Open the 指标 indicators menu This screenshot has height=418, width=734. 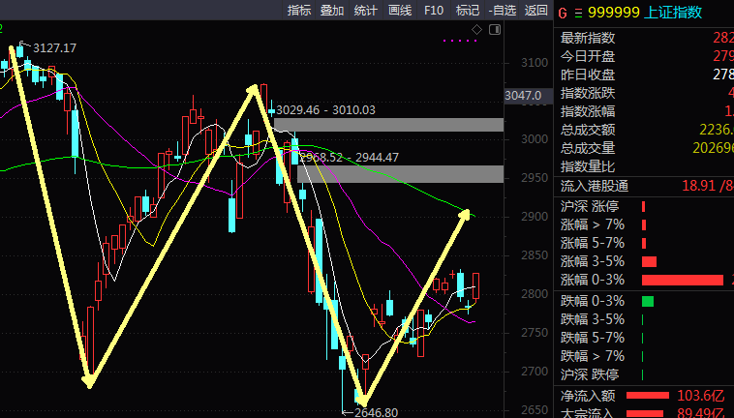coord(299,11)
